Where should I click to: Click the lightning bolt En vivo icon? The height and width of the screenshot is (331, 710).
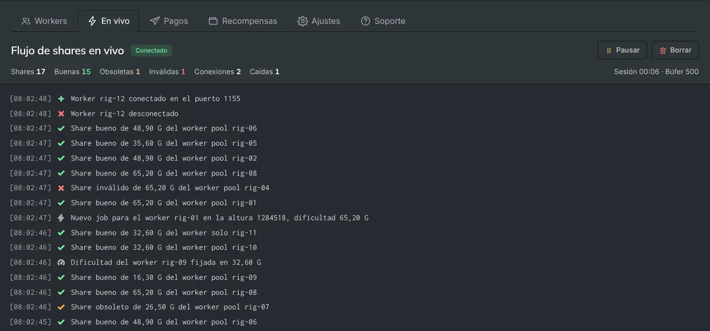92,21
